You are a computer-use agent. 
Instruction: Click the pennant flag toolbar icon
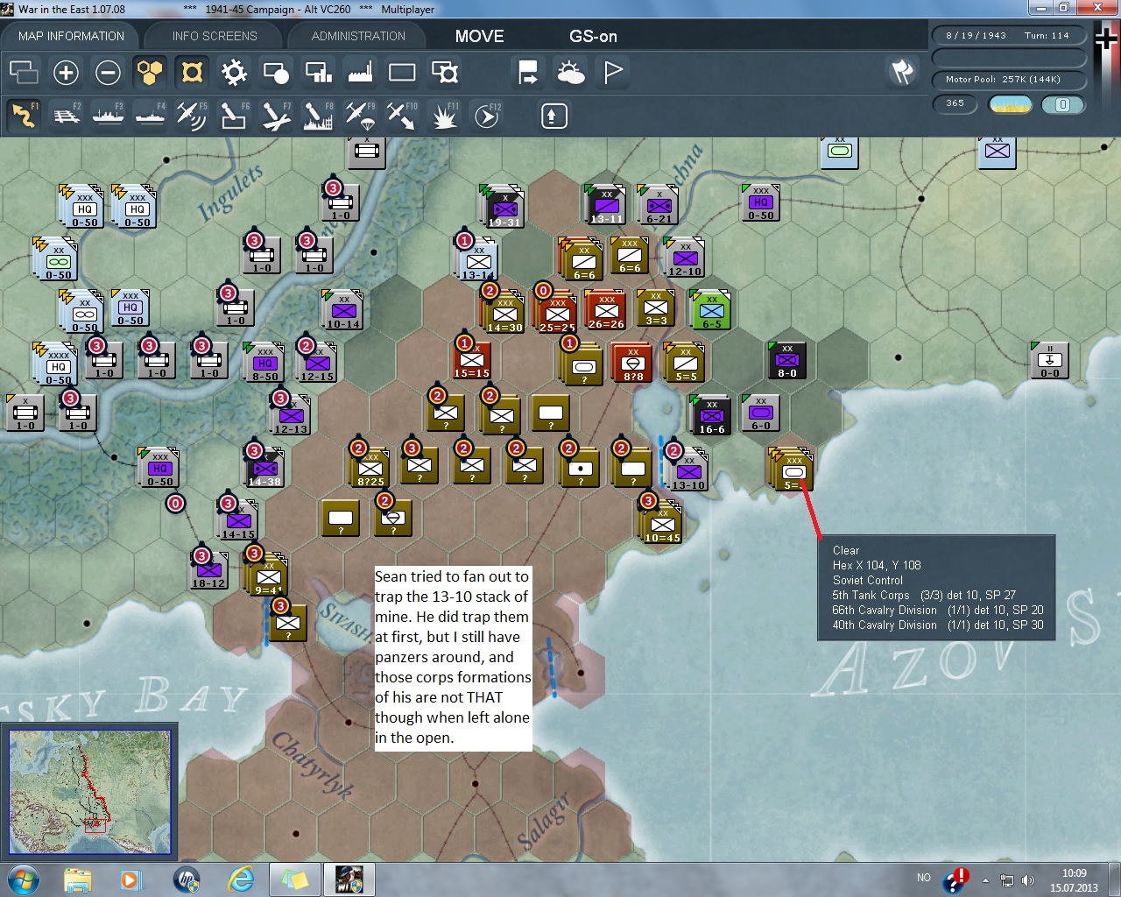point(613,72)
